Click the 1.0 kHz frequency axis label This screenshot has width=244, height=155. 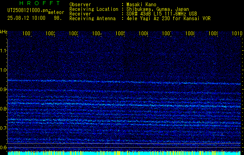[x=3, y=70]
